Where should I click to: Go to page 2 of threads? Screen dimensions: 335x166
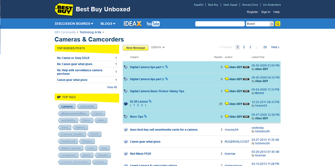pos(244,47)
